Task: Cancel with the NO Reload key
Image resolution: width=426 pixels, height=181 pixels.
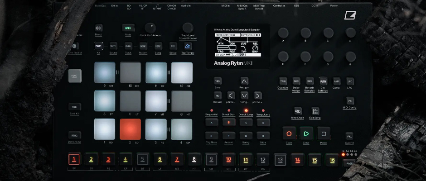Action: (x=218, y=95)
